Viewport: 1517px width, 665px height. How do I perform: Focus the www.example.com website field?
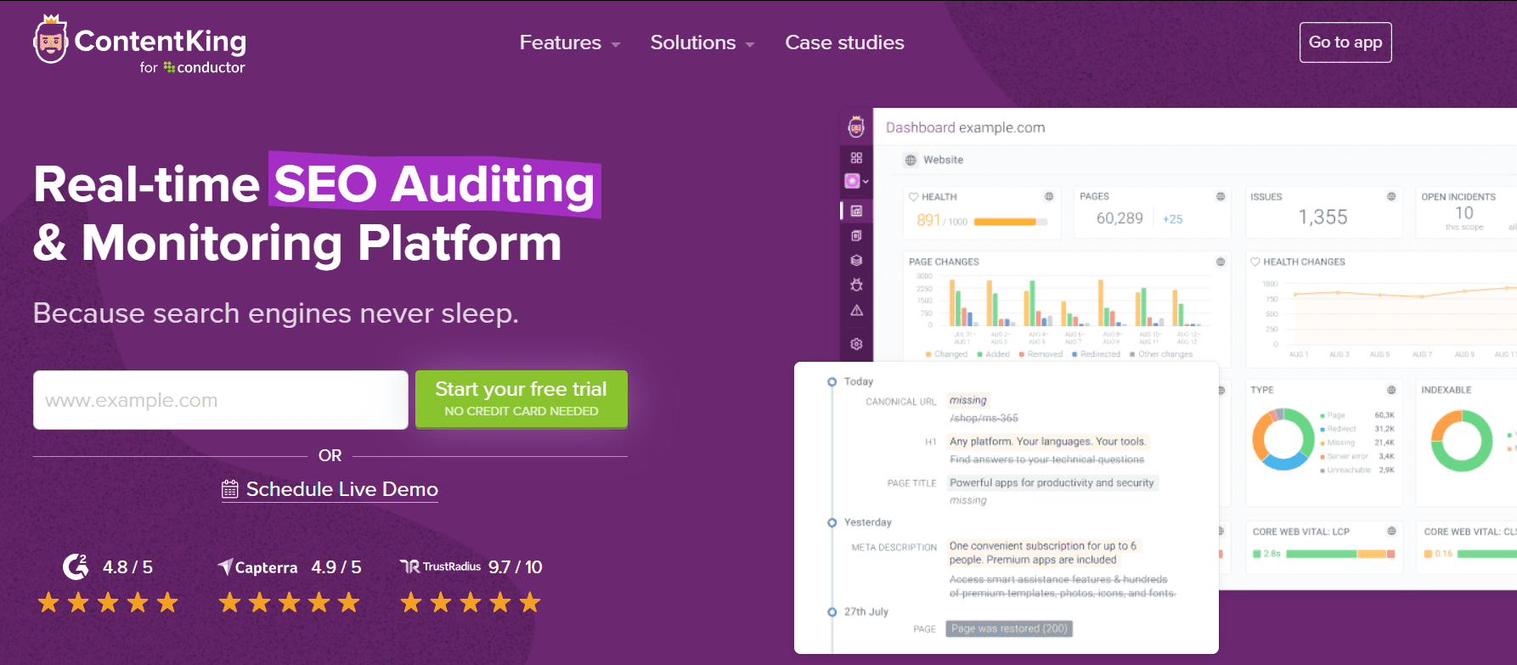click(221, 400)
